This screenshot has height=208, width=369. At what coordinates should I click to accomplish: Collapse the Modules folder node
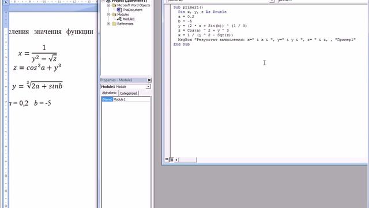click(x=108, y=14)
